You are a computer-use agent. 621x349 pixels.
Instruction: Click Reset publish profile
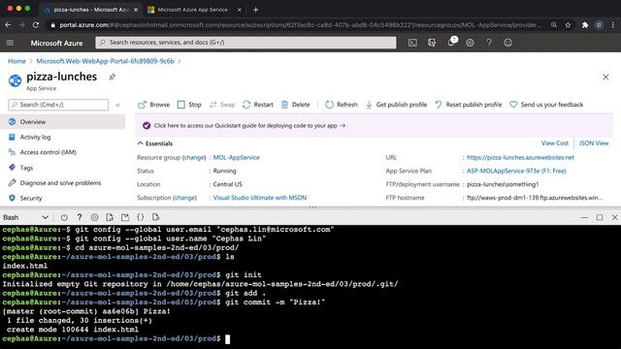tap(468, 105)
